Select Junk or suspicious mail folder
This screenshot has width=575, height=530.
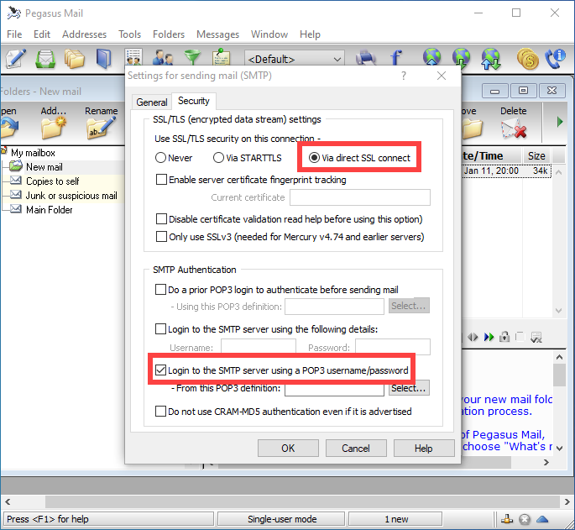pyautogui.click(x=71, y=196)
